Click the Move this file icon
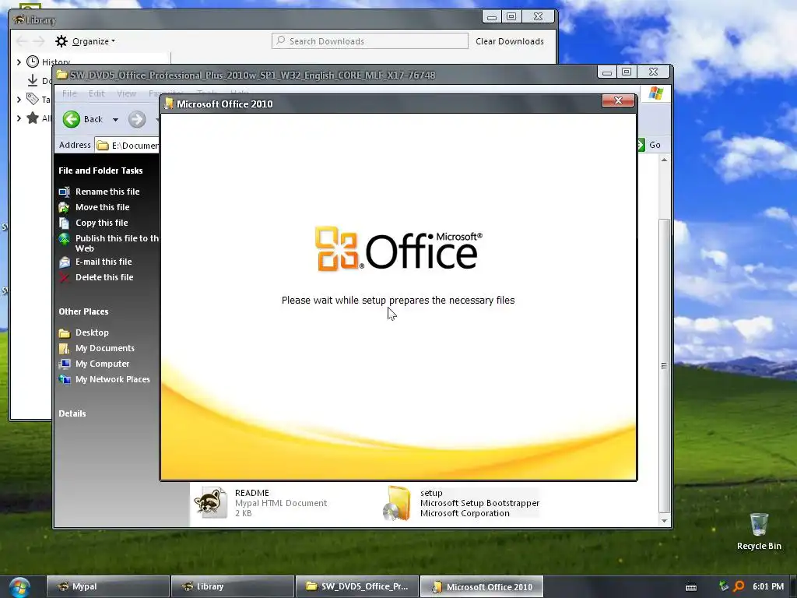 click(x=64, y=207)
